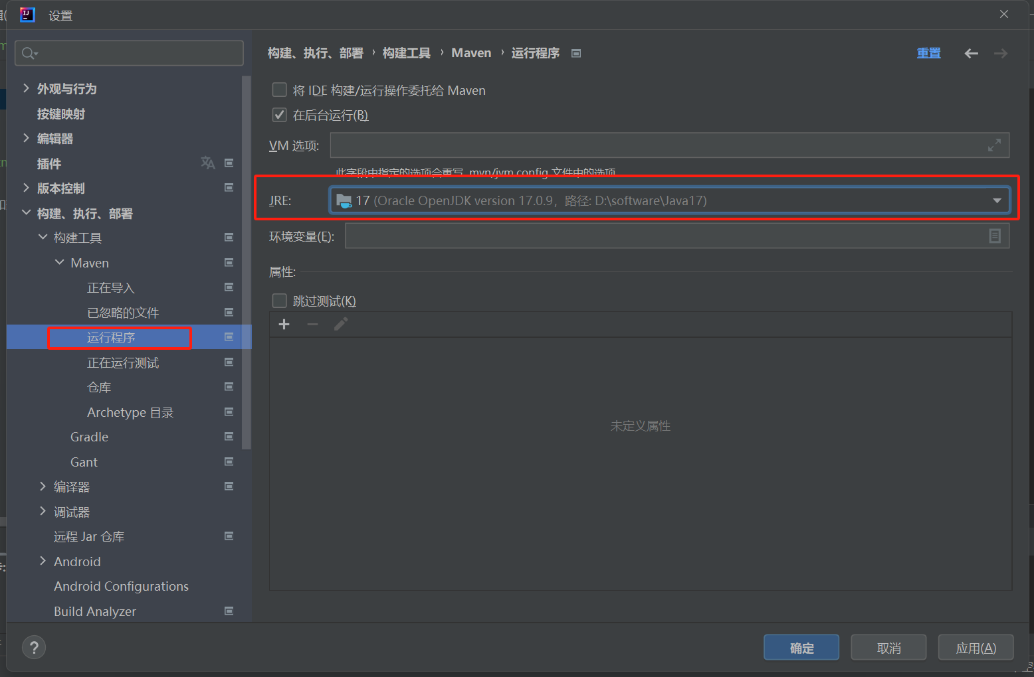This screenshot has width=1034, height=677.
Task: Focus the settings search field
Action: coord(129,53)
